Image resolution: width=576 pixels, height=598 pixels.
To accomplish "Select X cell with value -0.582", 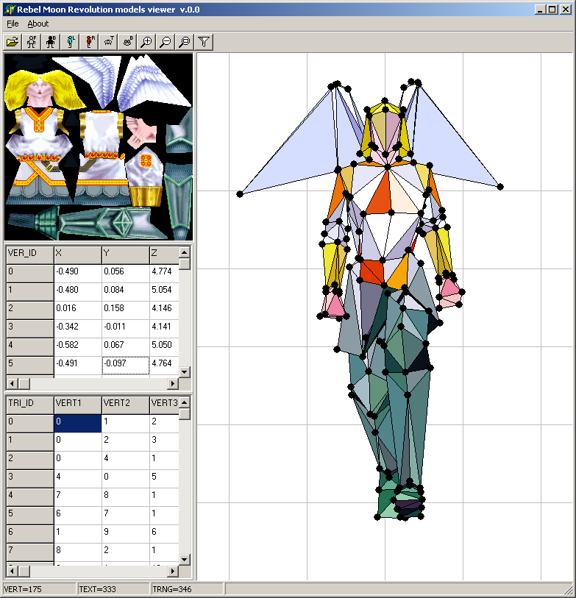I will 78,346.
